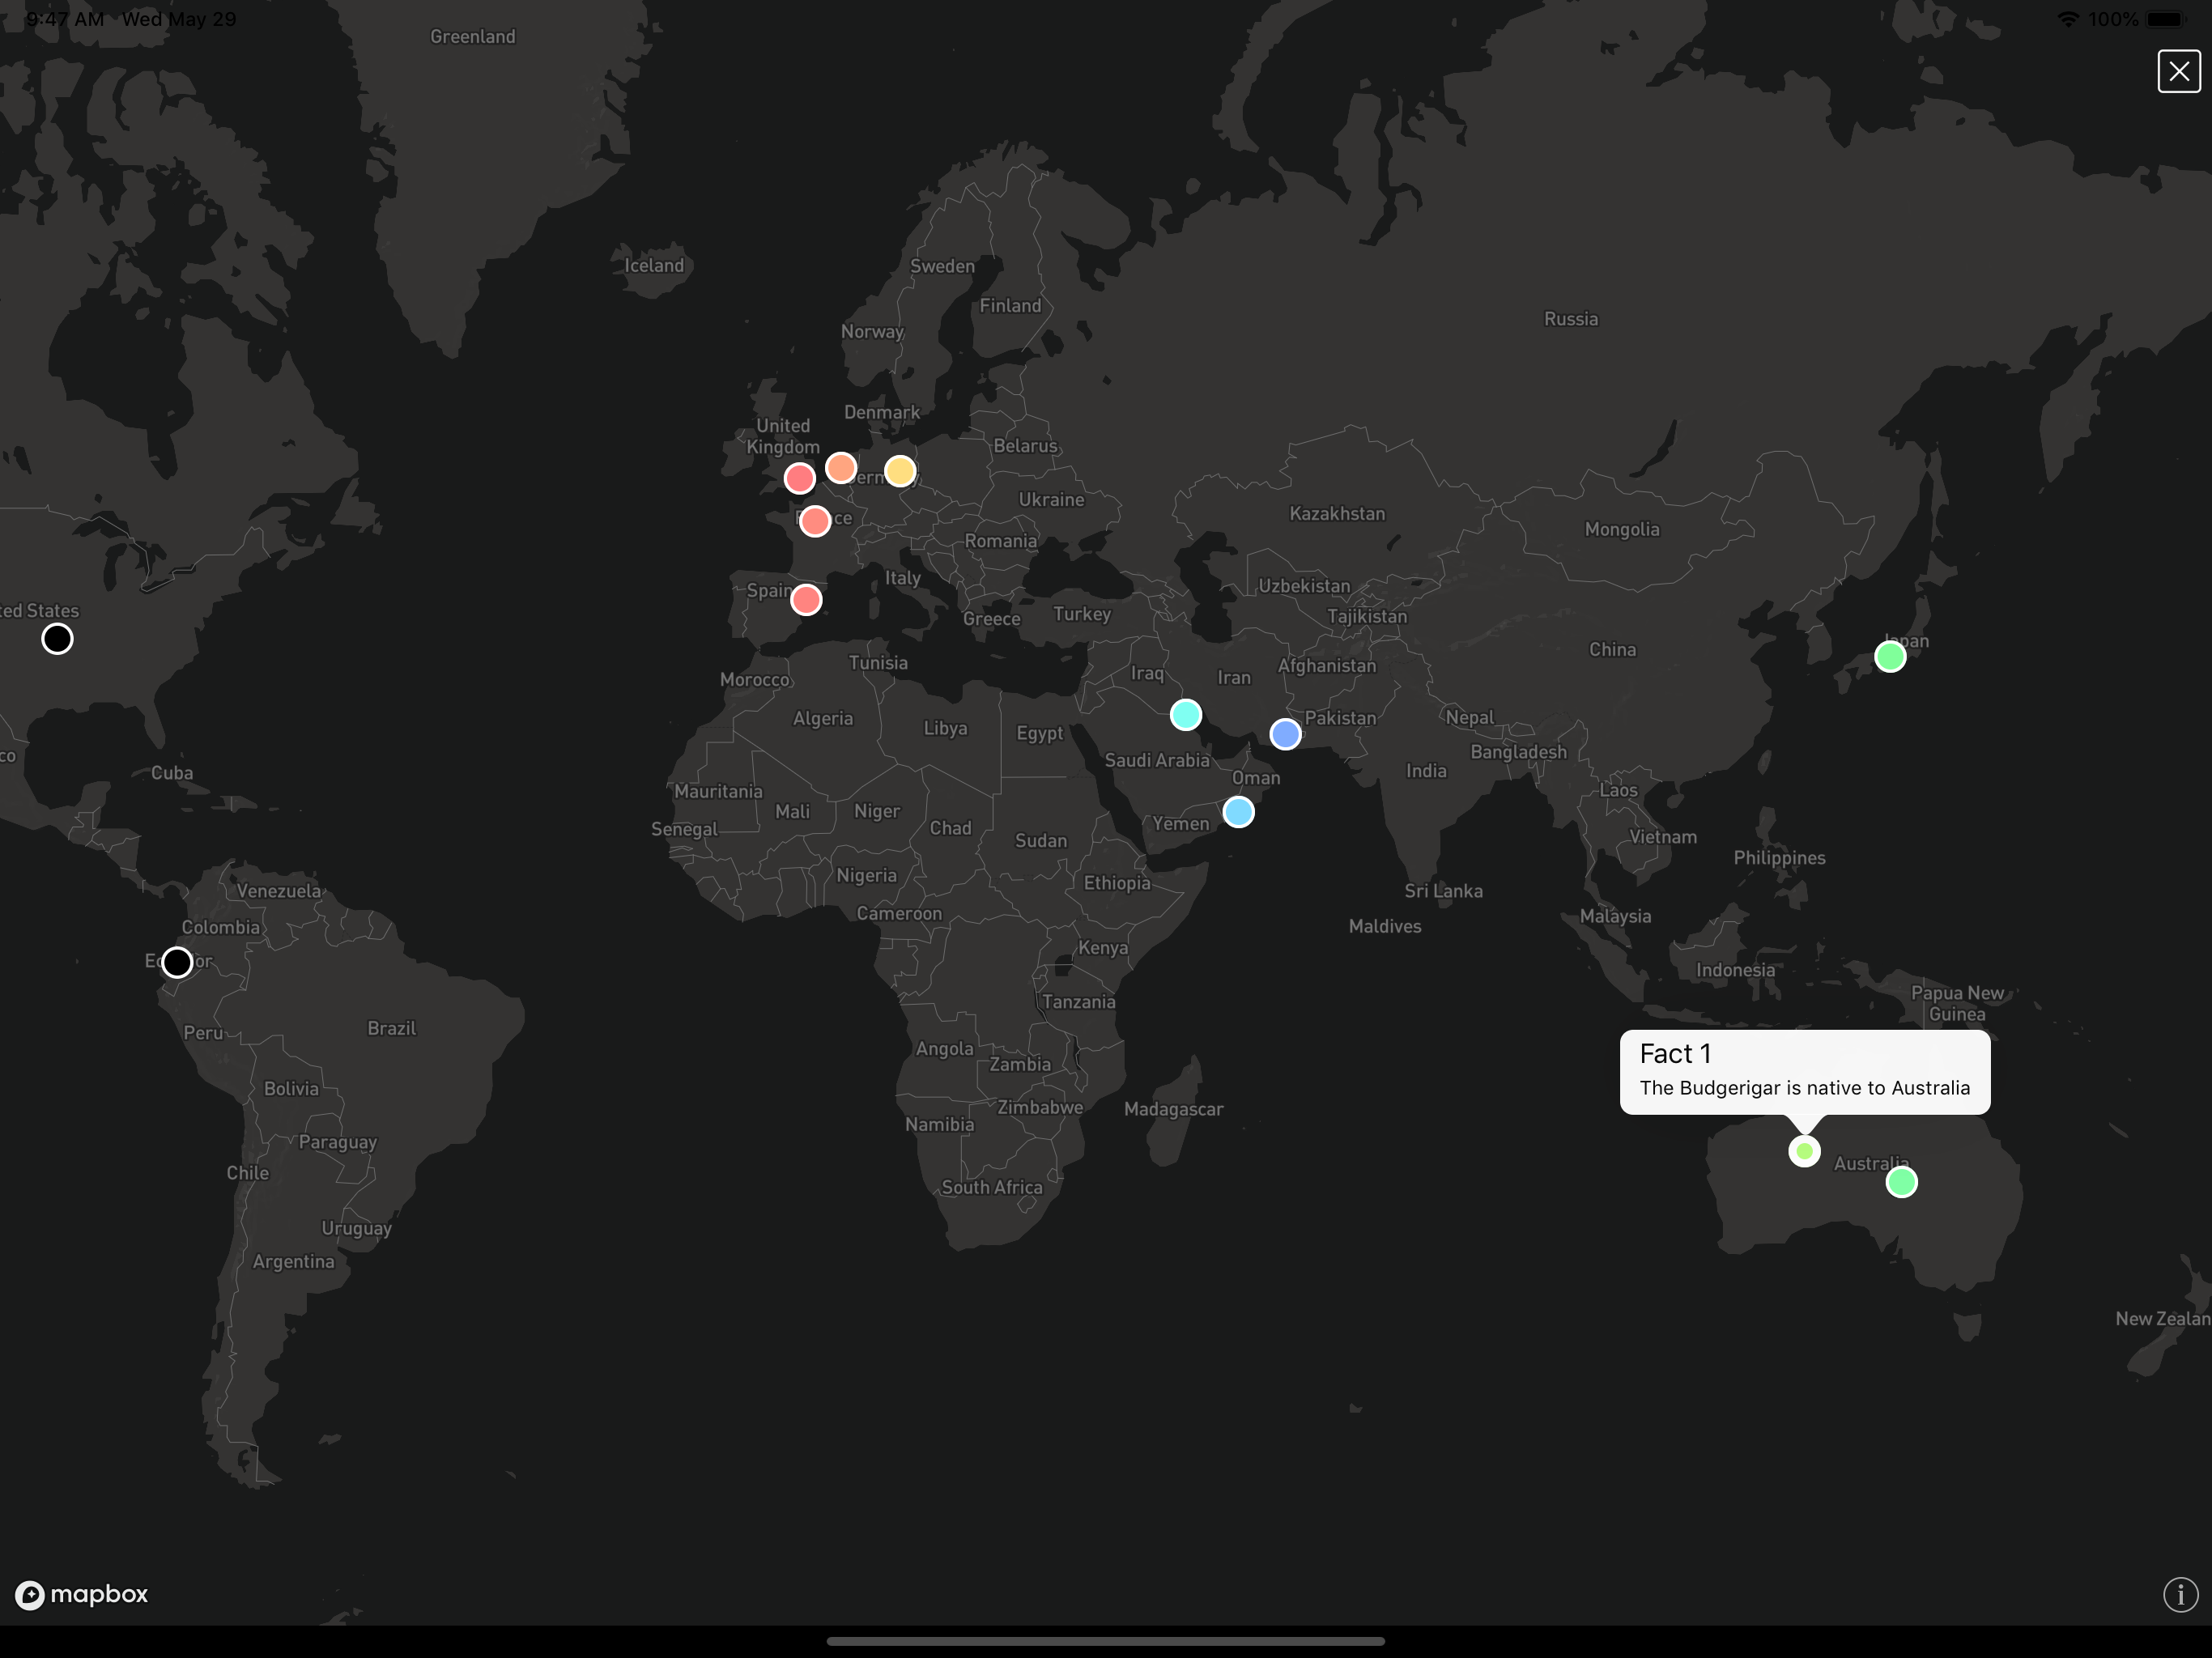Tap the turquoise marker south of Iraq
Image resolution: width=2212 pixels, height=1658 pixels.
[x=1186, y=714]
